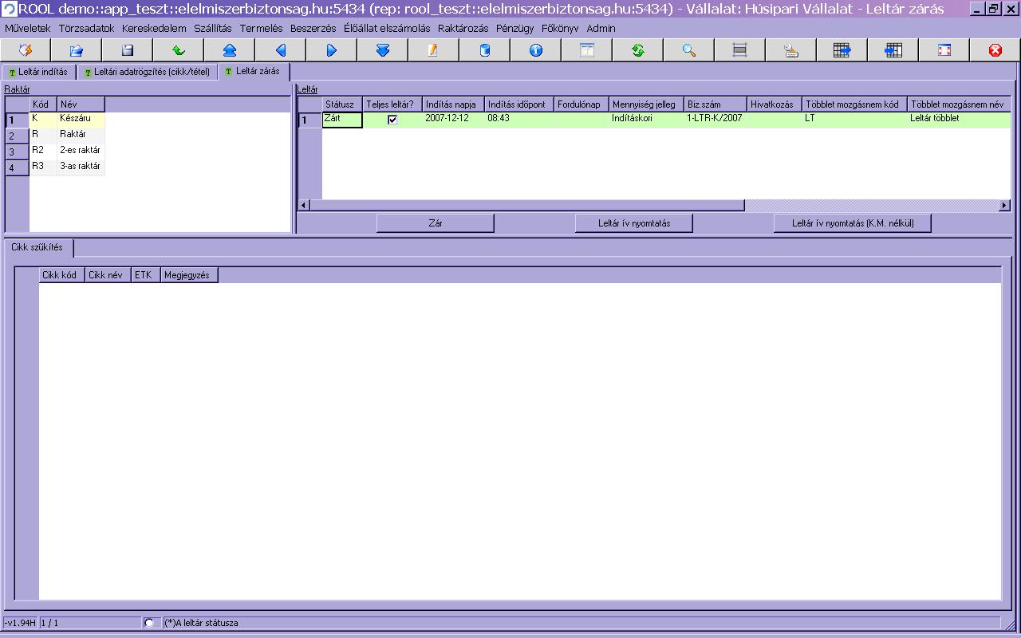The image size is (1021, 638).
Task: Select the 2-es raktár row
Action: click(79, 150)
